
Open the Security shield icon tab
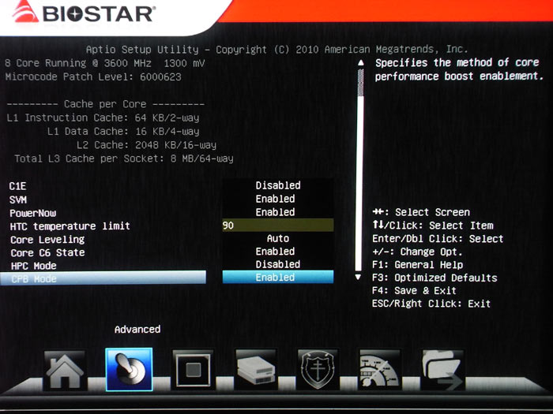[x=318, y=370]
